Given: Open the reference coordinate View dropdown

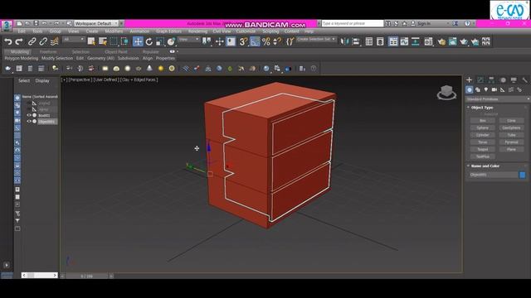Looking at the screenshot, I should [189, 40].
